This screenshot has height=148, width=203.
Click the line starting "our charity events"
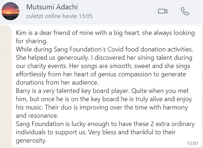(103, 66)
